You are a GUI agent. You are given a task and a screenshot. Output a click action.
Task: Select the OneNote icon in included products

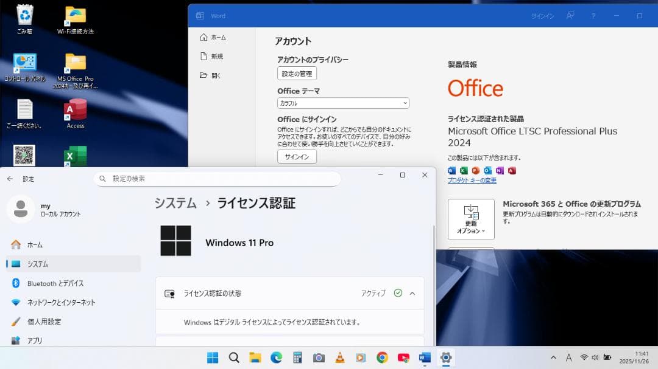(500, 170)
